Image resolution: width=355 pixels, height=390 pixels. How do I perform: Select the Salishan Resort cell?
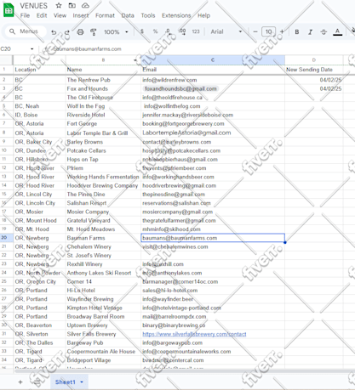tap(103, 203)
